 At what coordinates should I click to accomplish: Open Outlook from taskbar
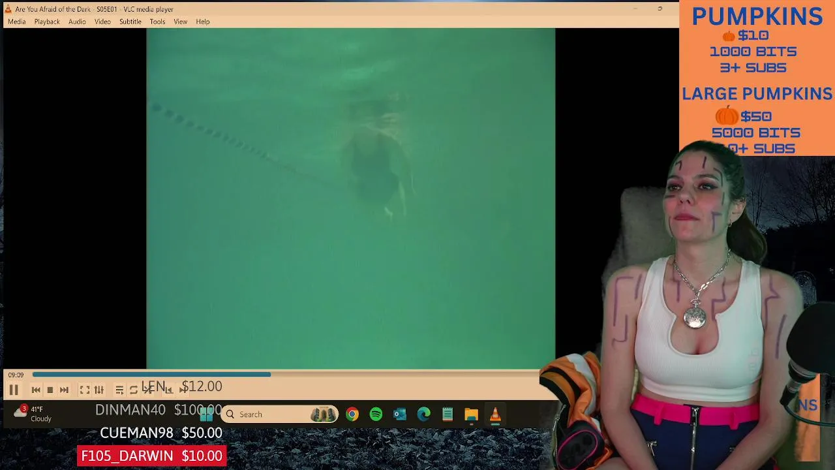tap(400, 414)
